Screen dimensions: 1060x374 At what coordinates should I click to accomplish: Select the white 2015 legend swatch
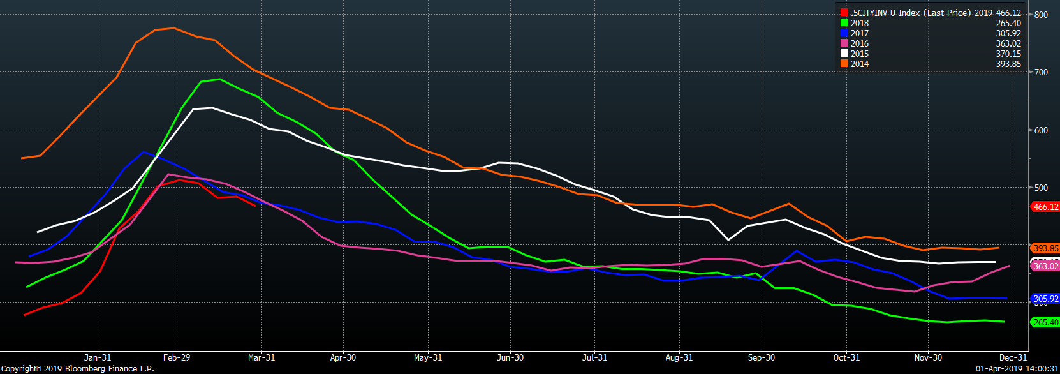[844, 54]
